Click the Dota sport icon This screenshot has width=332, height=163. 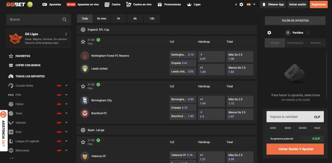(11, 132)
